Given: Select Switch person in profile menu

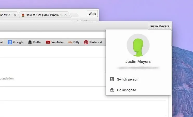Looking at the screenshot, I should click(138, 79).
